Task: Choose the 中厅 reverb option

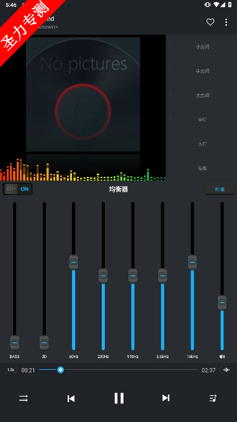Action: point(202,120)
